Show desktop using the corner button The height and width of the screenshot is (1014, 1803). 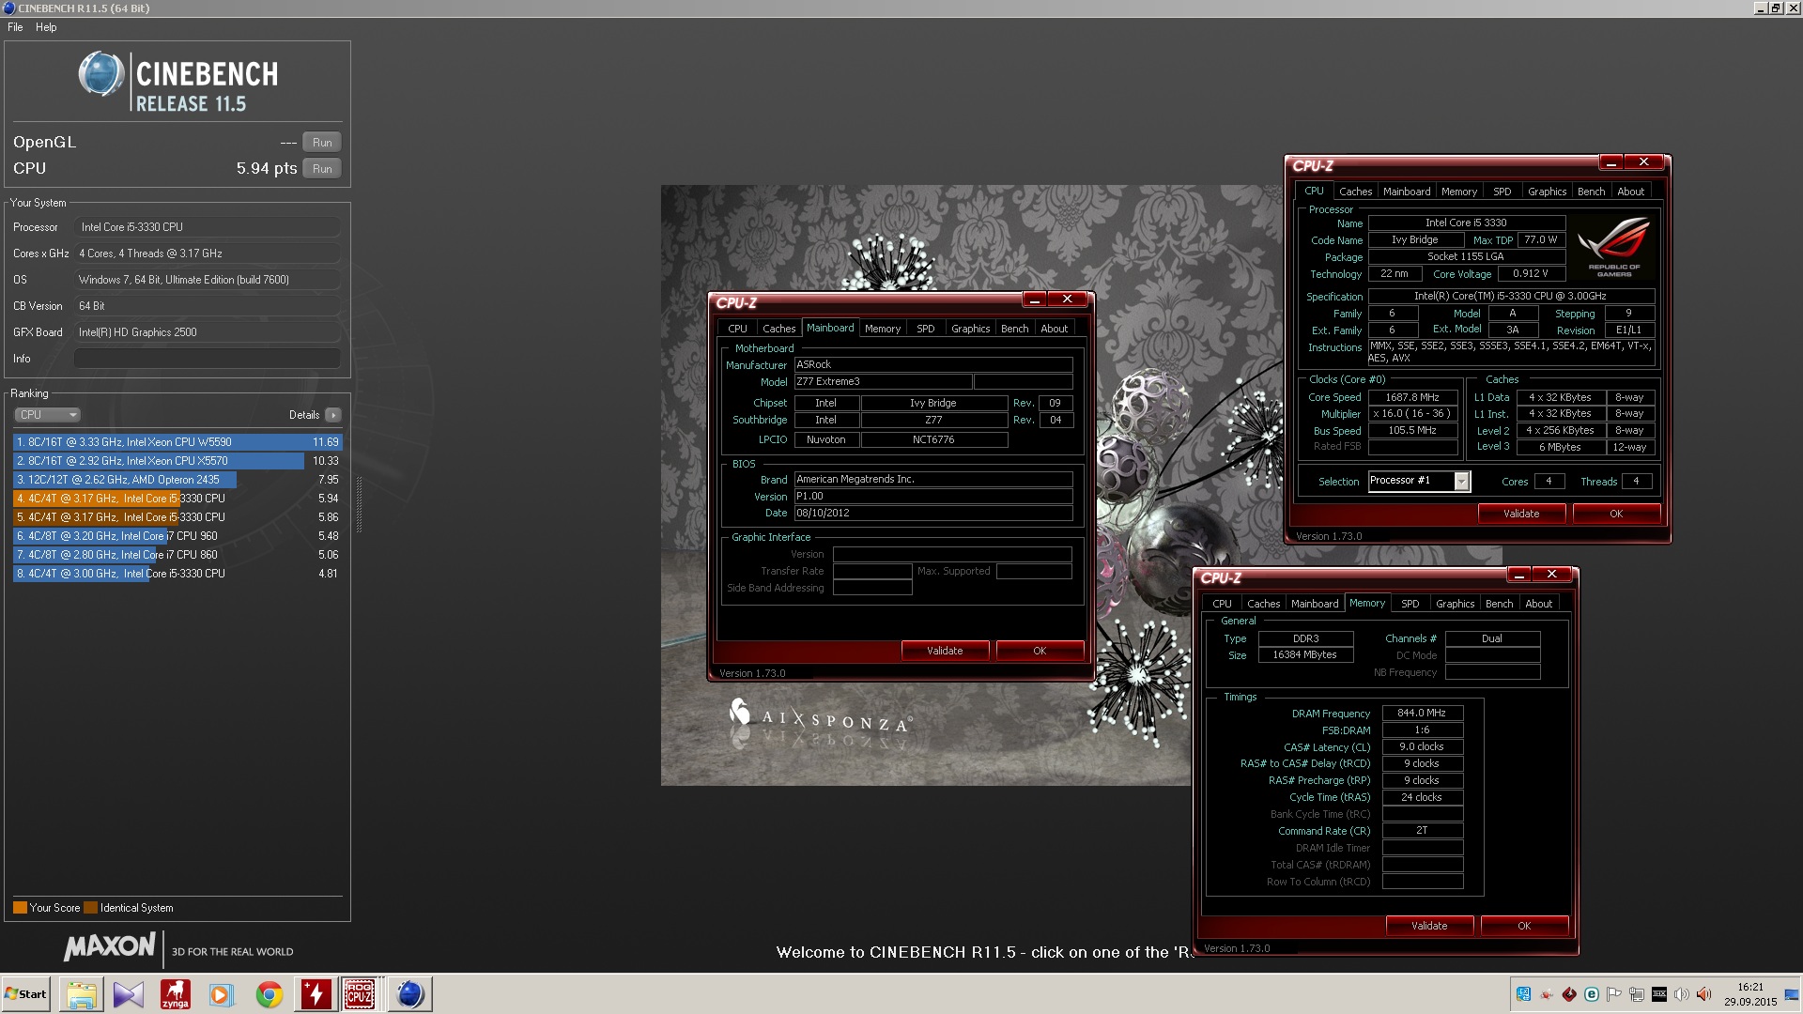[1791, 994]
